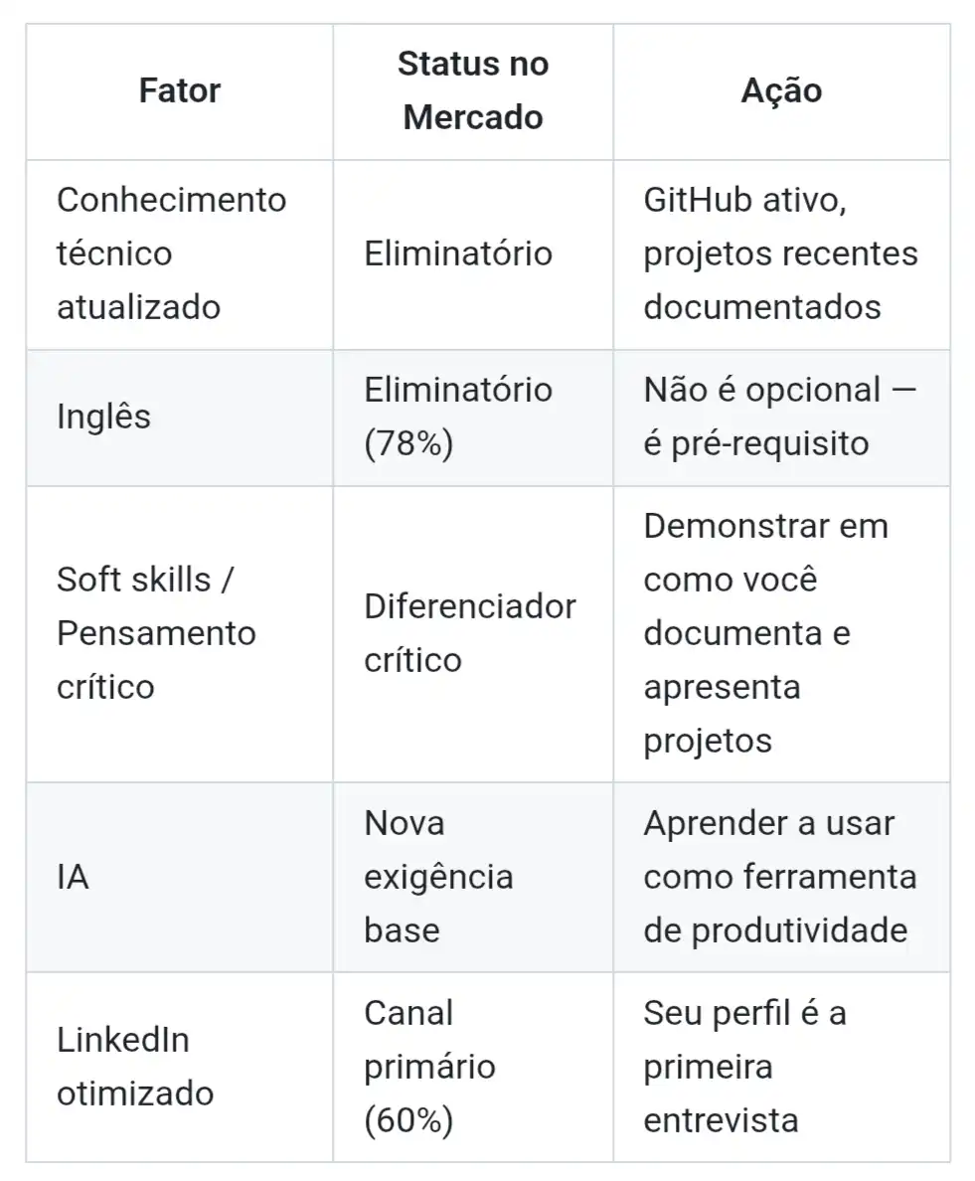Click the 'Nova exigência base' cell
Image resolution: width=975 pixels, height=1181 pixels.
438,878
